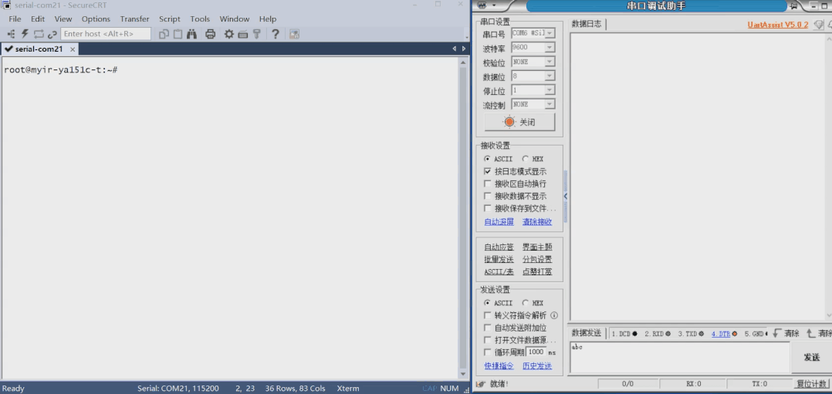The width and height of the screenshot is (832, 394).
Task: Open the UartAssist V5.0.2 link
Action: (778, 25)
